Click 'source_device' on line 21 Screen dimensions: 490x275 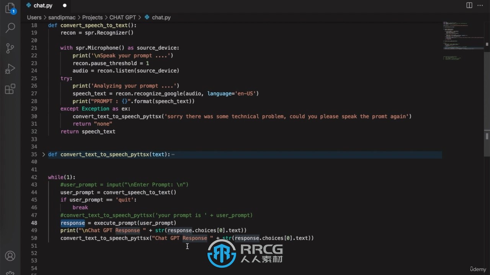point(157,48)
